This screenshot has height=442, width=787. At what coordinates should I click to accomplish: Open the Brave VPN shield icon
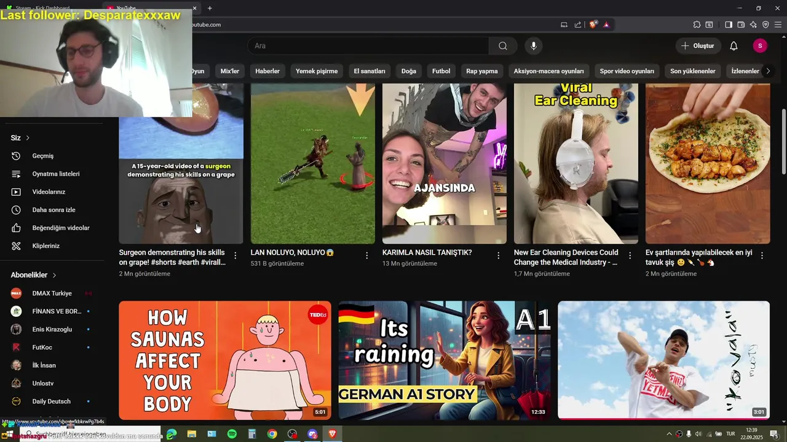coord(765,25)
